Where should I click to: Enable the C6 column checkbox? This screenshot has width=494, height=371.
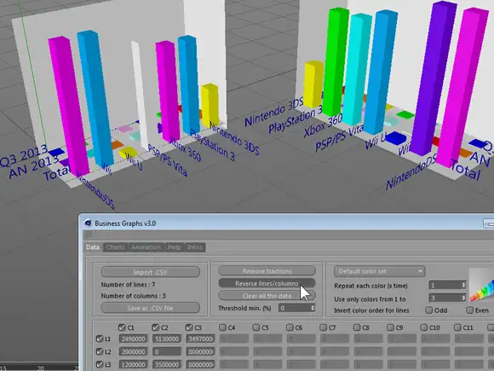[x=290, y=328]
